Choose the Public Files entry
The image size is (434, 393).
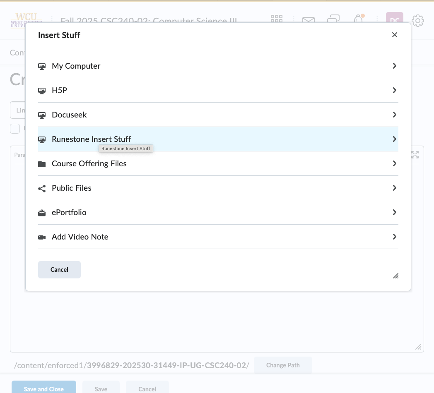pos(72,188)
